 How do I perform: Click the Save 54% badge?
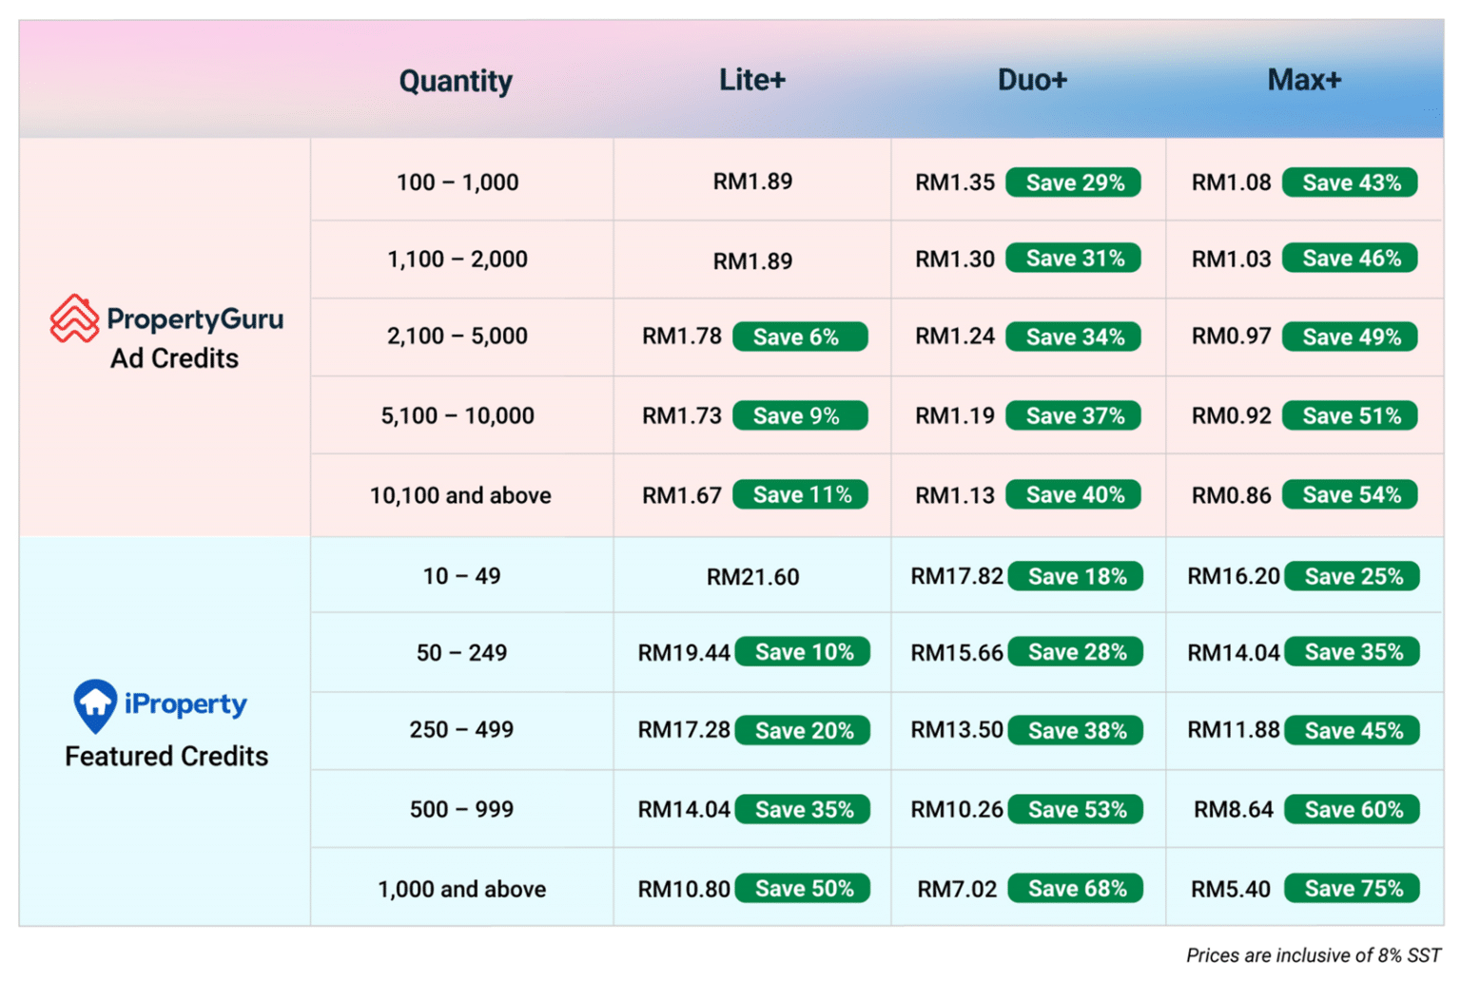click(1350, 495)
